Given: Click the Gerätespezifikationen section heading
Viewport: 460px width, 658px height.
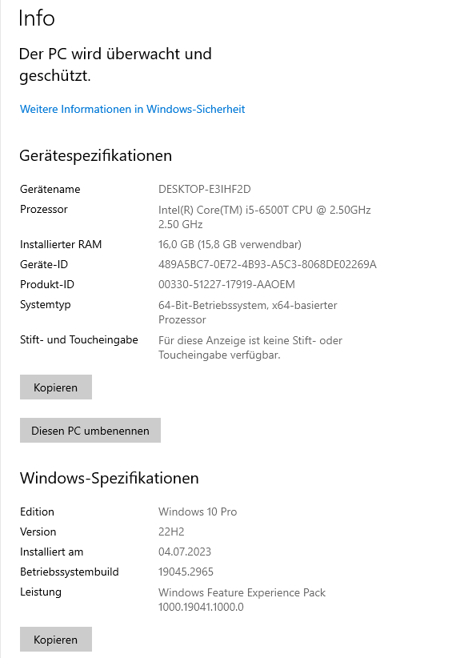Looking at the screenshot, I should pyautogui.click(x=96, y=155).
